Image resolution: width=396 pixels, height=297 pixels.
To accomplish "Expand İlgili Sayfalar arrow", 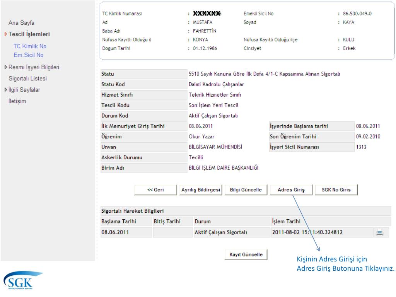I will click(x=5, y=89).
